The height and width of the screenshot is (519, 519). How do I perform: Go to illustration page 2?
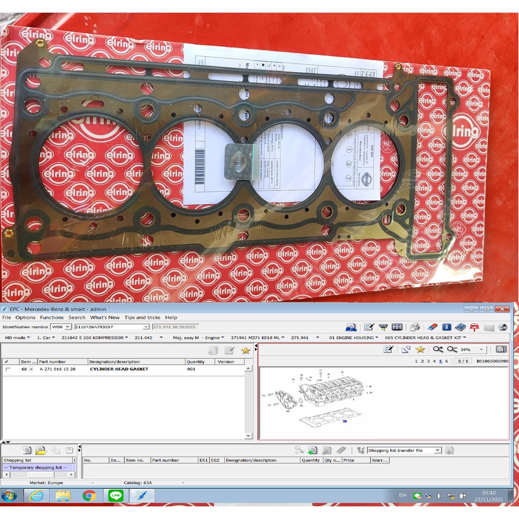pyautogui.click(x=422, y=361)
